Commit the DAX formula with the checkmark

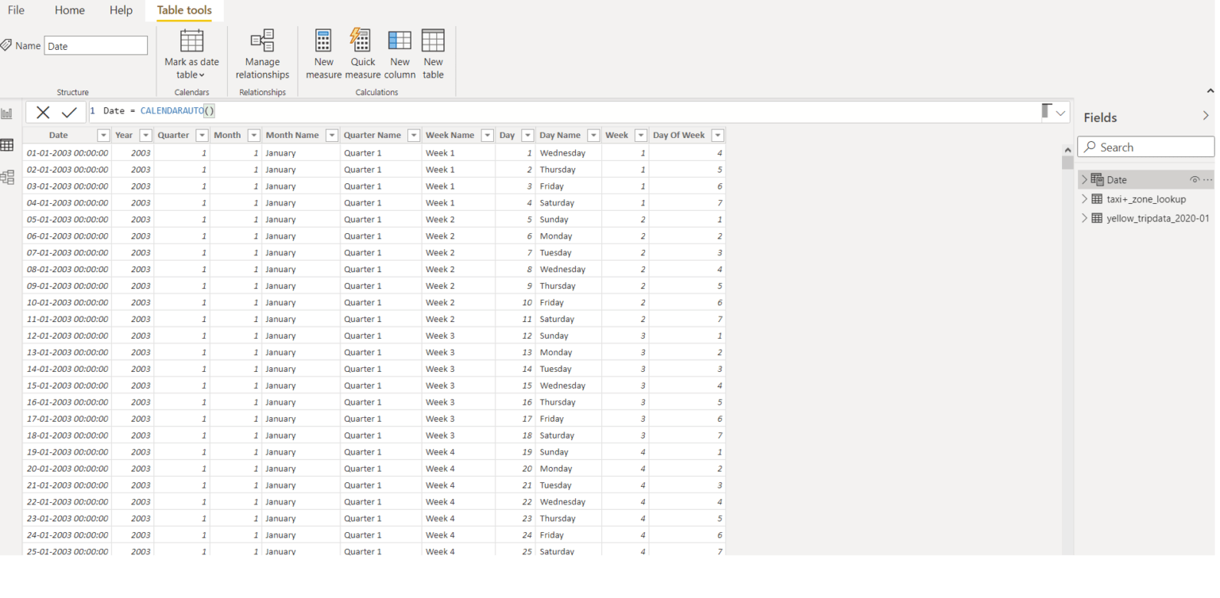click(x=69, y=112)
